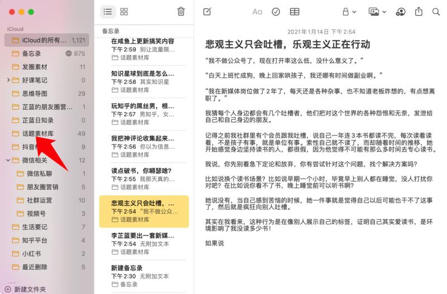The height and width of the screenshot is (294, 447).
Task: Open the lock dropdown arrow
Action: tap(354, 12)
